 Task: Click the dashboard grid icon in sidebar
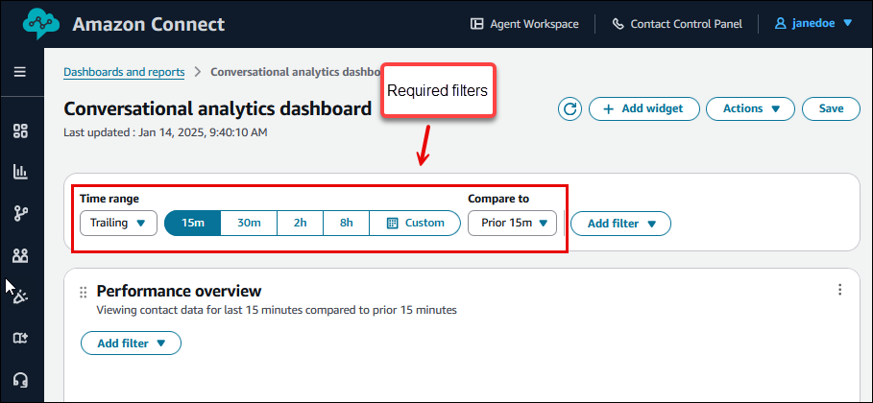click(20, 130)
